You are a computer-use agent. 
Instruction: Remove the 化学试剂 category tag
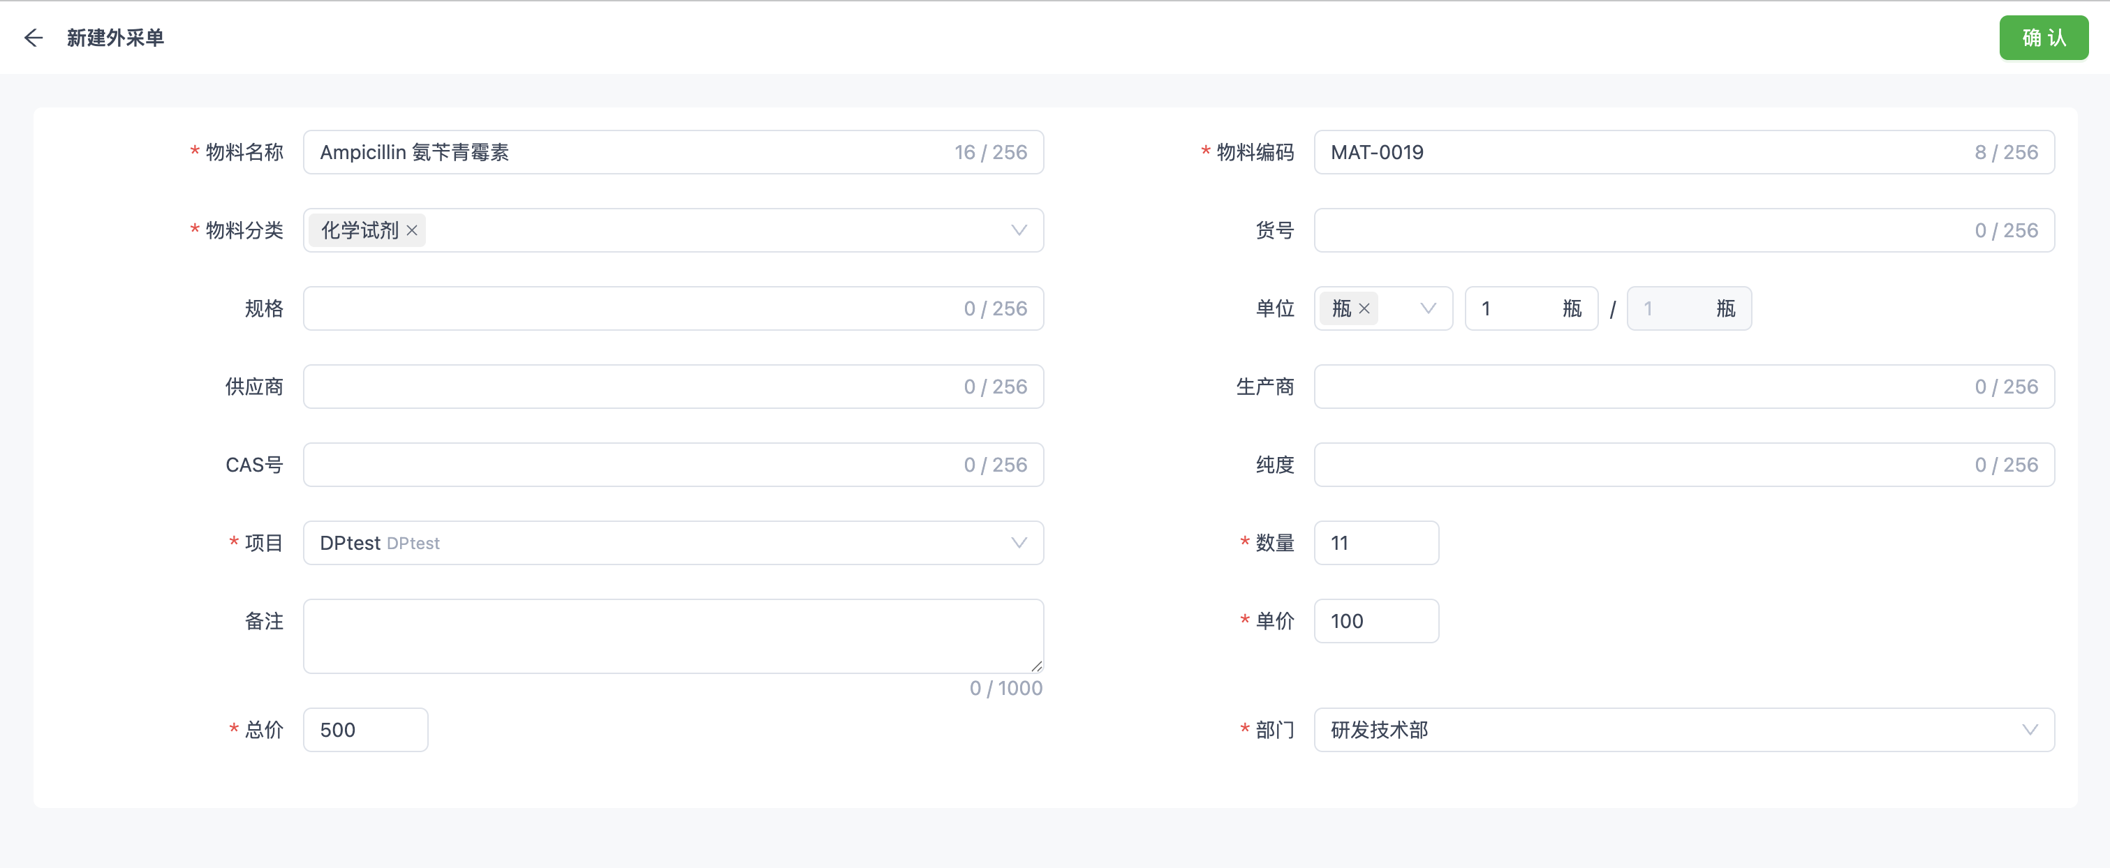pyautogui.click(x=412, y=231)
